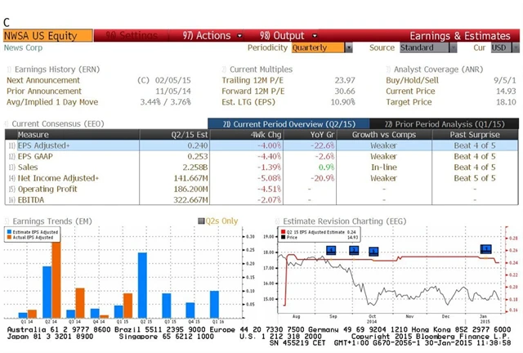Open the Cur USD currency dropdown
Screen dimensions: 523x353
(502, 48)
